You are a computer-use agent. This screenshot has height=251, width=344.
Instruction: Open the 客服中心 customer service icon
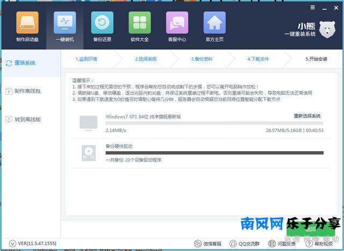pyautogui.click(x=177, y=23)
